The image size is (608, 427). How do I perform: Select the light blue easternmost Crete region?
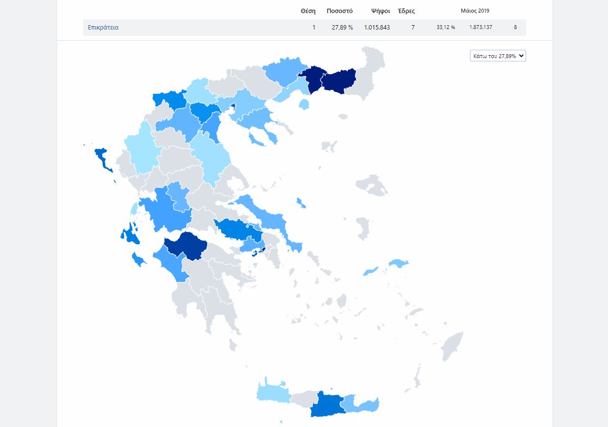pyautogui.click(x=361, y=403)
